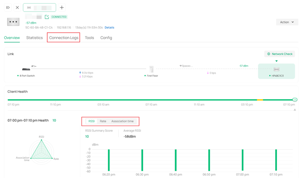This screenshot has height=178, width=301.
Task: Click the client device thumbnail icon
Action: click(x=13, y=22)
